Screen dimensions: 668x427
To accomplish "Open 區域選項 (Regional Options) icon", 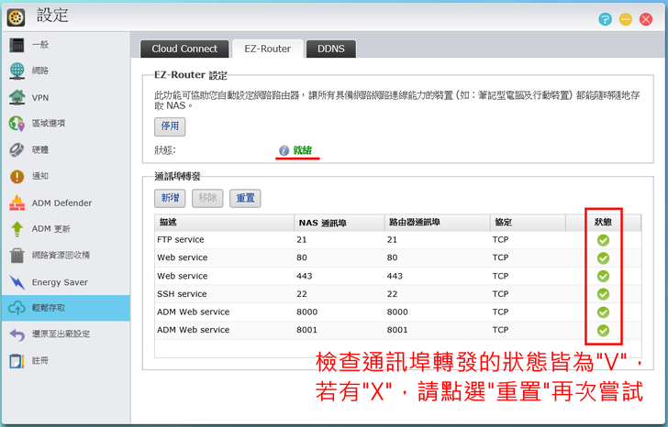I will click(x=17, y=124).
